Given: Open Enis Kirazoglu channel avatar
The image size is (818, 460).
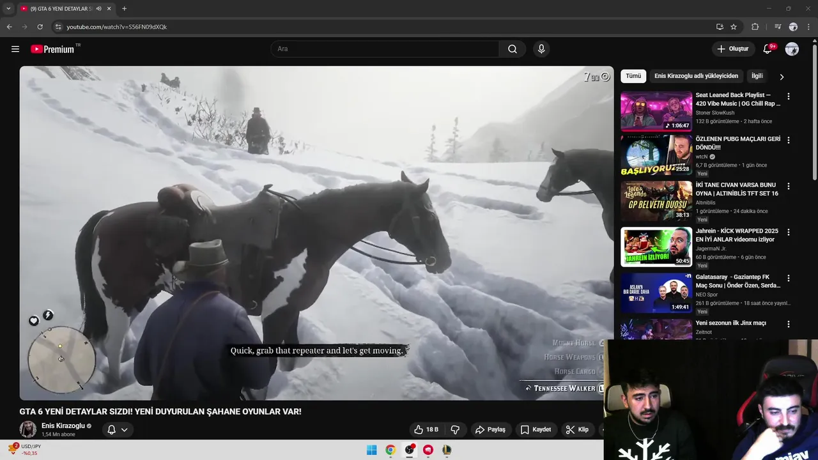Looking at the screenshot, I should point(28,429).
